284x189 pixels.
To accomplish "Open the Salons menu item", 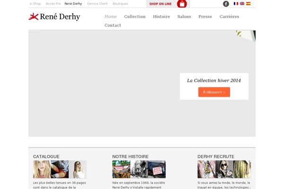I will click(184, 17).
